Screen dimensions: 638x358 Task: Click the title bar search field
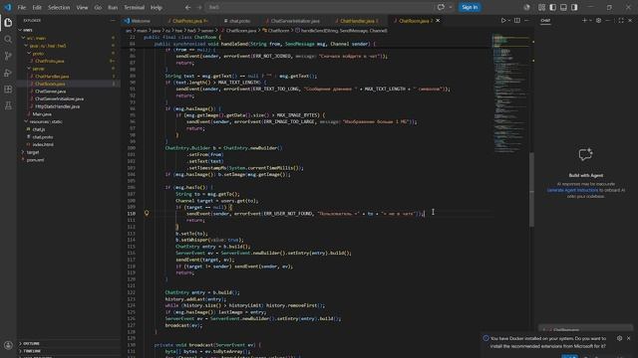pyautogui.click(x=319, y=7)
